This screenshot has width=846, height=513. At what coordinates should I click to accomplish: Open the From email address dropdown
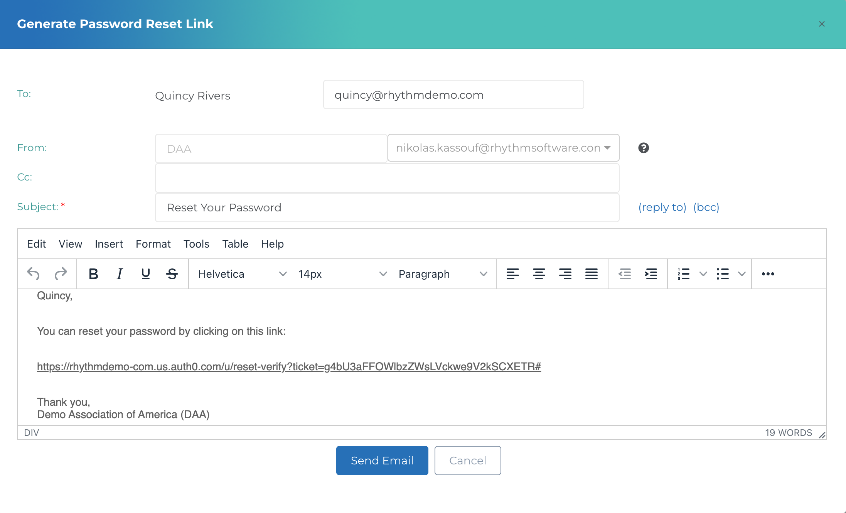(504, 148)
